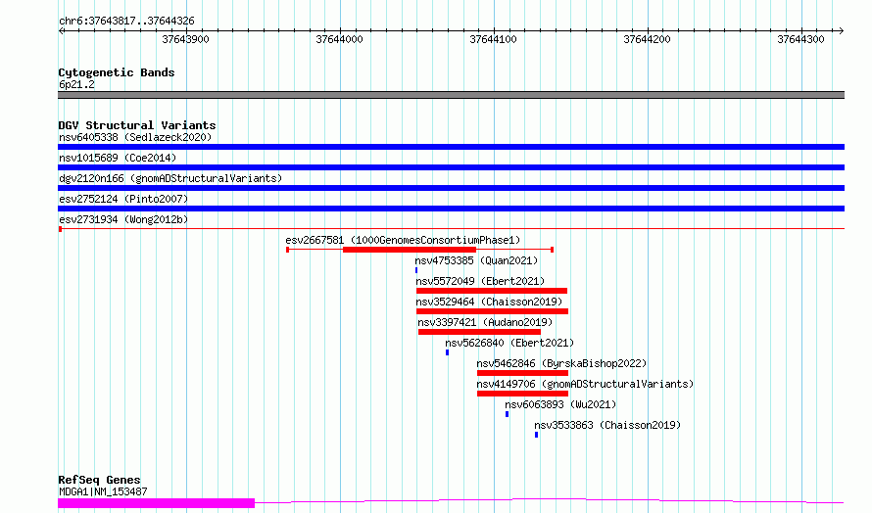Click the thin red line of esv2731934
This screenshot has width=872, height=513.
(451, 228)
